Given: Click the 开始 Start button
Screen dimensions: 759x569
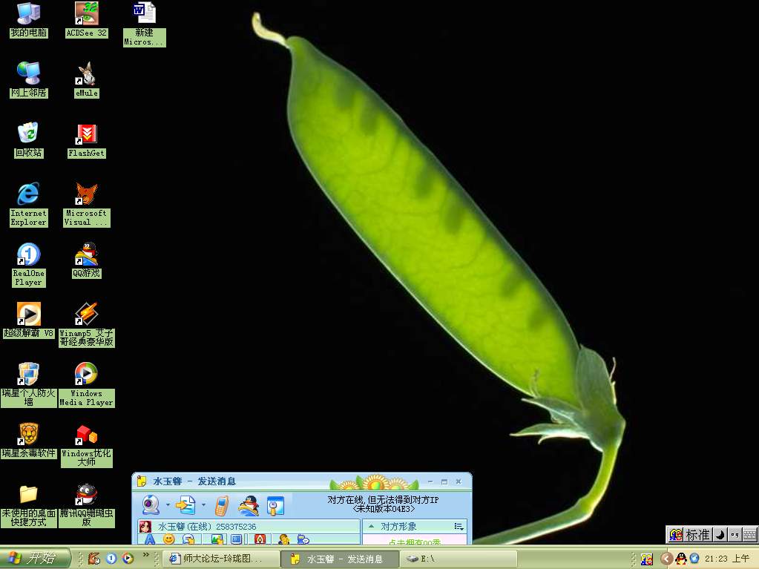Looking at the screenshot, I should pyautogui.click(x=36, y=559).
